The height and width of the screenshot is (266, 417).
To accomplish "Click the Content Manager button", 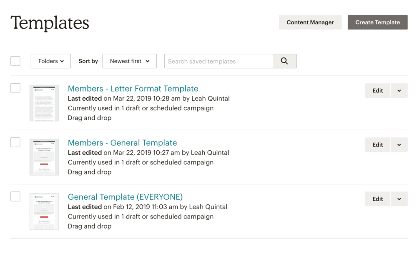I will pyautogui.click(x=310, y=22).
